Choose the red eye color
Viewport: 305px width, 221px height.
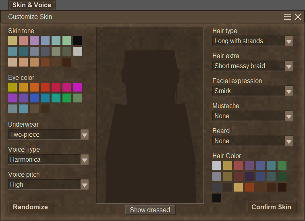45,87
